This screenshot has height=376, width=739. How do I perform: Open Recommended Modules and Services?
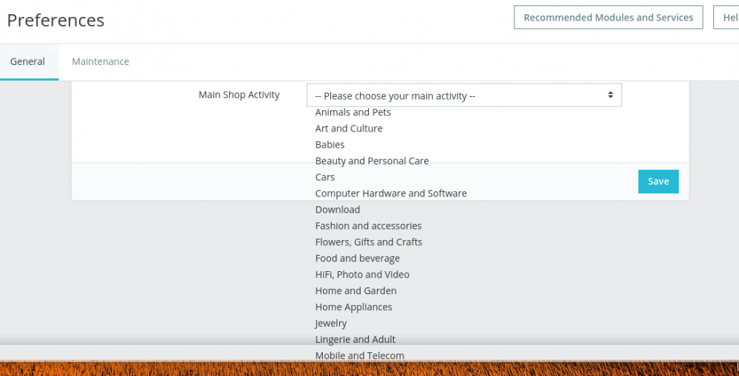click(608, 18)
